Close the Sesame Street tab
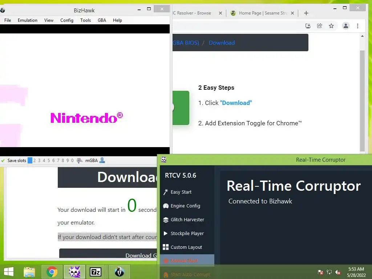The image size is (372, 279). [292, 13]
